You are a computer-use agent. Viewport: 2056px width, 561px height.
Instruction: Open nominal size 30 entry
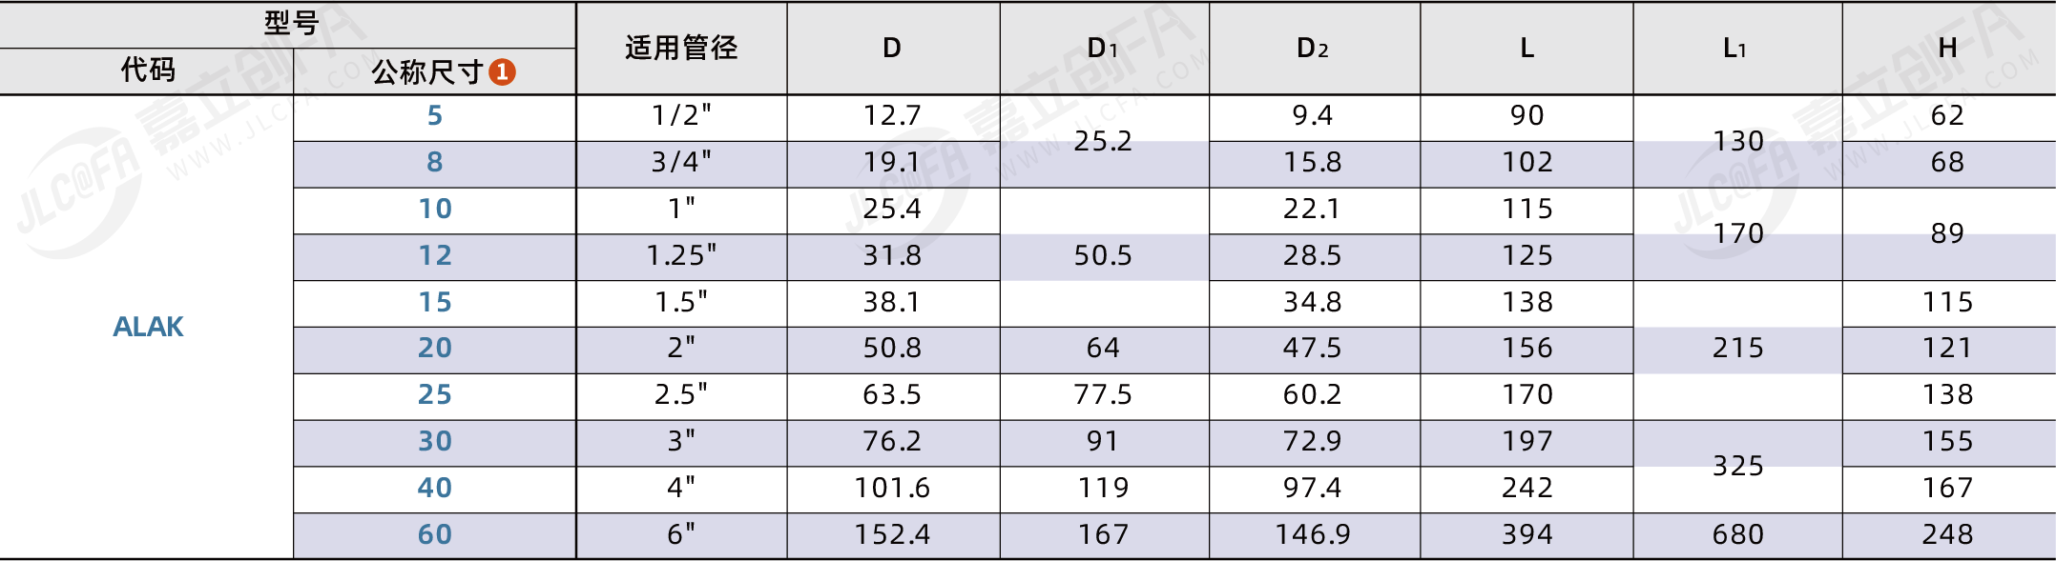click(435, 442)
